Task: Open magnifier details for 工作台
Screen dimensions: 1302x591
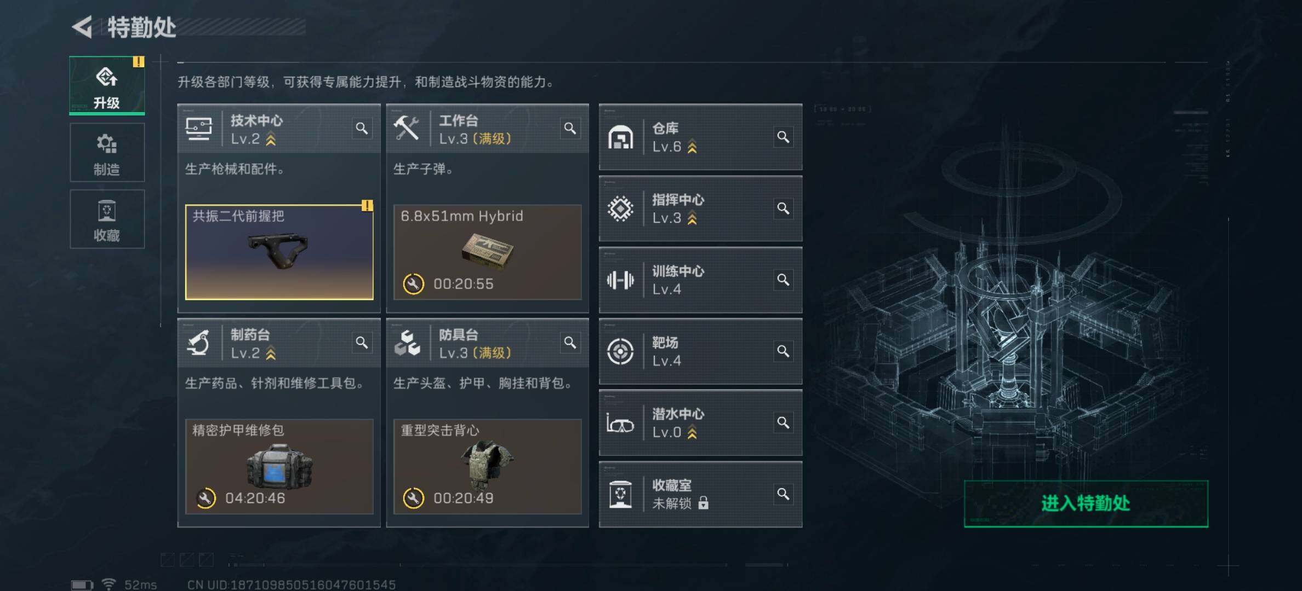Action: pos(570,129)
